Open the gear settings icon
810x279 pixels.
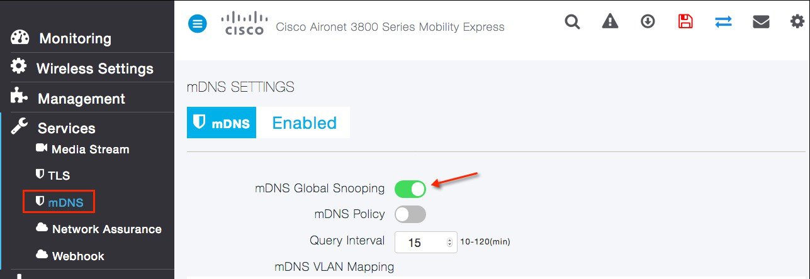coord(797,22)
